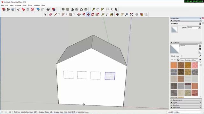Select the Arc tool
Image resolution: width=204 pixels, height=114 pixels.
[x=63, y=15]
